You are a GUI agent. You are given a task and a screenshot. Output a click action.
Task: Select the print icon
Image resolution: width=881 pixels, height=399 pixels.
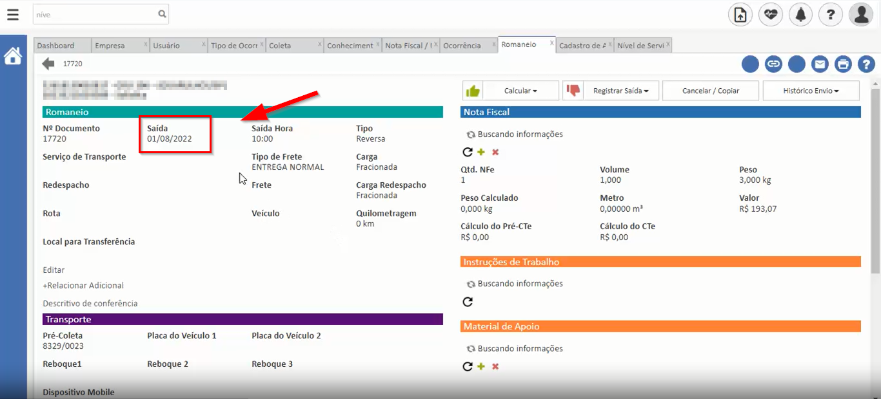pyautogui.click(x=843, y=64)
